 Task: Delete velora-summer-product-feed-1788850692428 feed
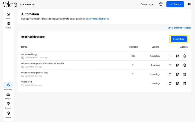(184, 65)
